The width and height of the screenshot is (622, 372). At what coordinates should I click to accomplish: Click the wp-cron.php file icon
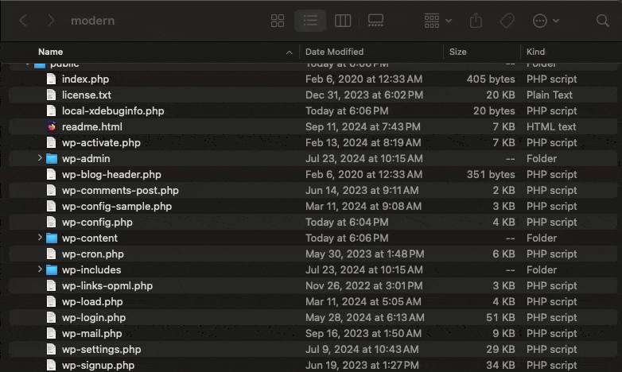(x=51, y=254)
